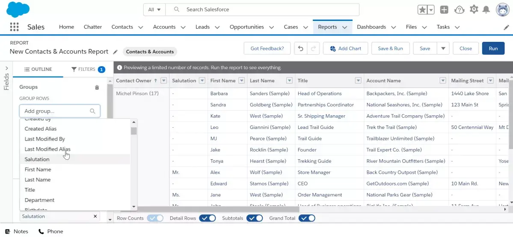Open the Favorites list dropdown arrow
The image size is (513, 237).
tap(431, 10)
